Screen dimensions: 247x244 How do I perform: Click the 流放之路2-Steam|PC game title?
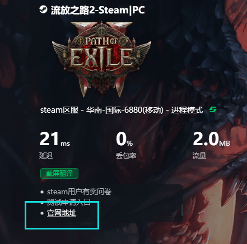[97, 10]
